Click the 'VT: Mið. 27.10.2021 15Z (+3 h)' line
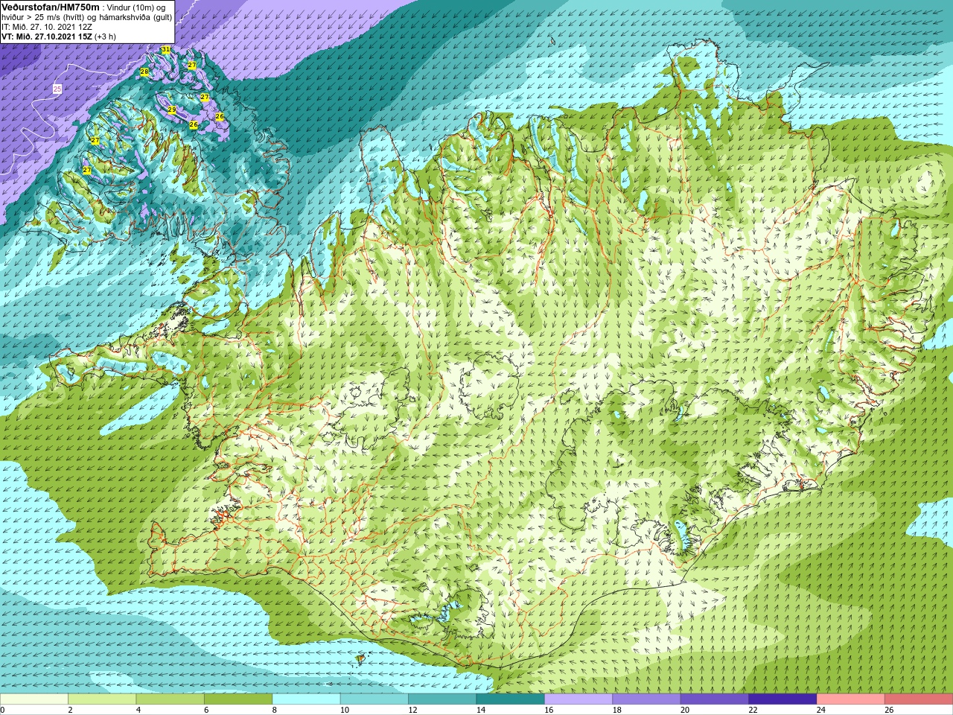Image resolution: width=953 pixels, height=715 pixels. (x=59, y=36)
